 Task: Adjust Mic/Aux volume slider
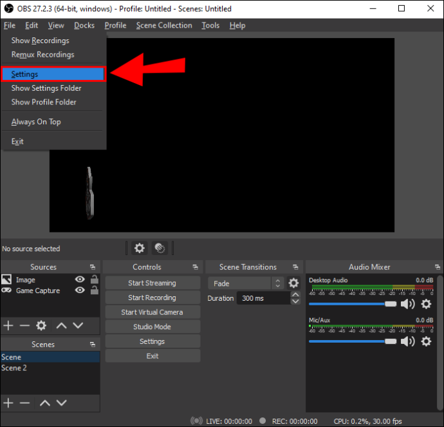coord(353,341)
